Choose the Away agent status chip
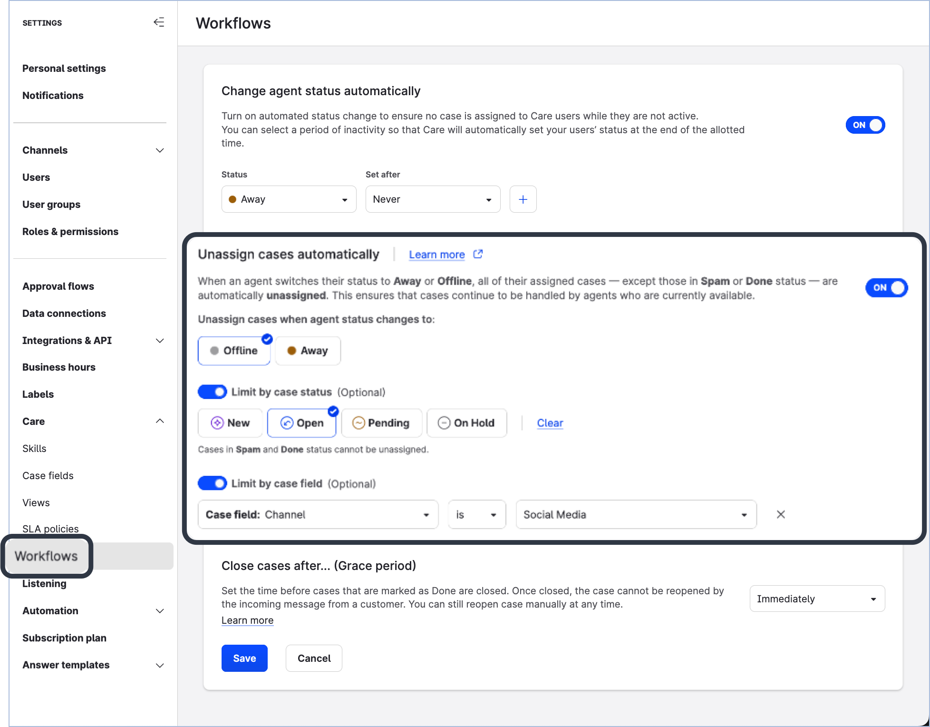The height and width of the screenshot is (727, 930). coord(308,351)
